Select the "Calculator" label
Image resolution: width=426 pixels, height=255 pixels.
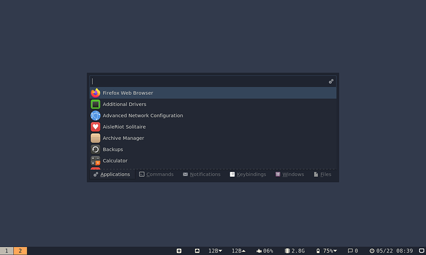(115, 161)
